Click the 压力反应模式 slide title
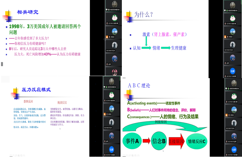Screen dimensions: 242x157 pos(36,90)
